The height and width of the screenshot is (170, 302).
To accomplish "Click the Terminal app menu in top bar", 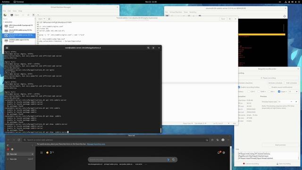I will [19, 2].
